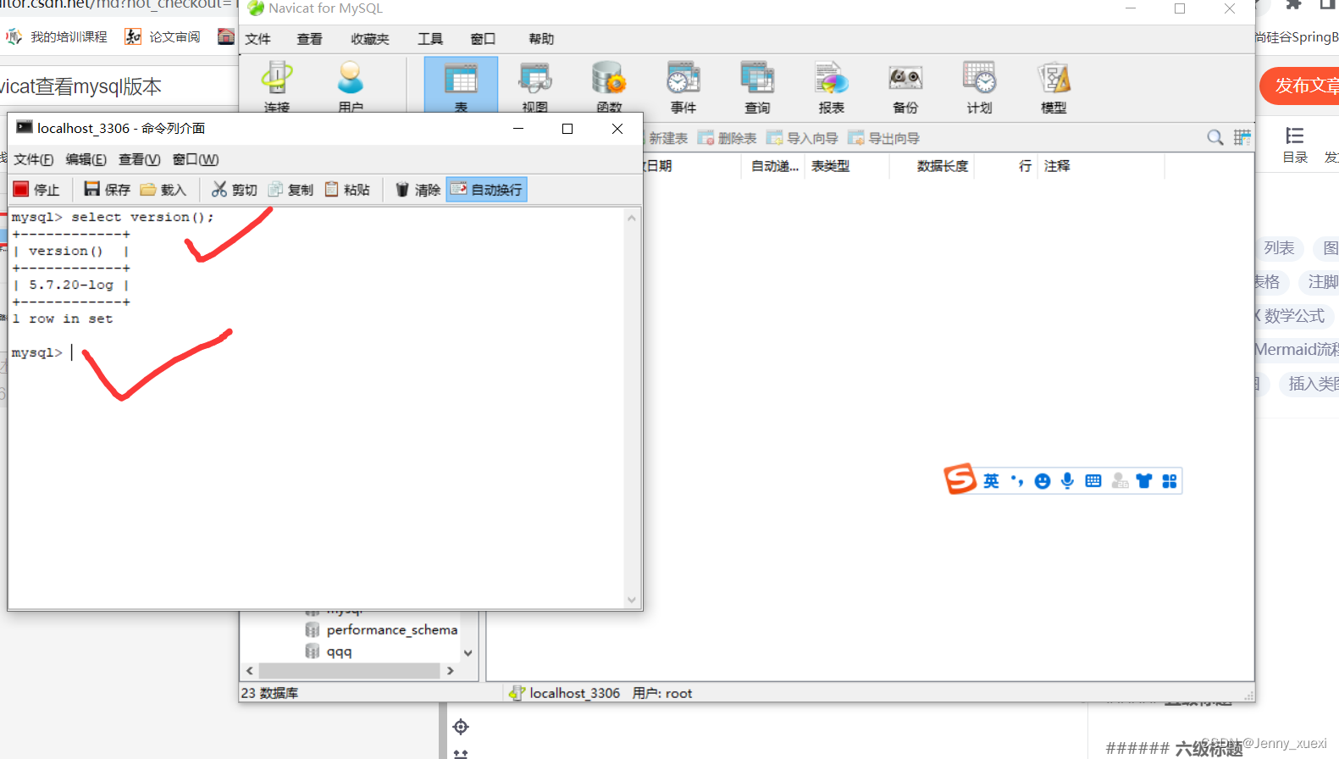Open Navicat 工具 menu
The image size is (1339, 759).
(430, 39)
